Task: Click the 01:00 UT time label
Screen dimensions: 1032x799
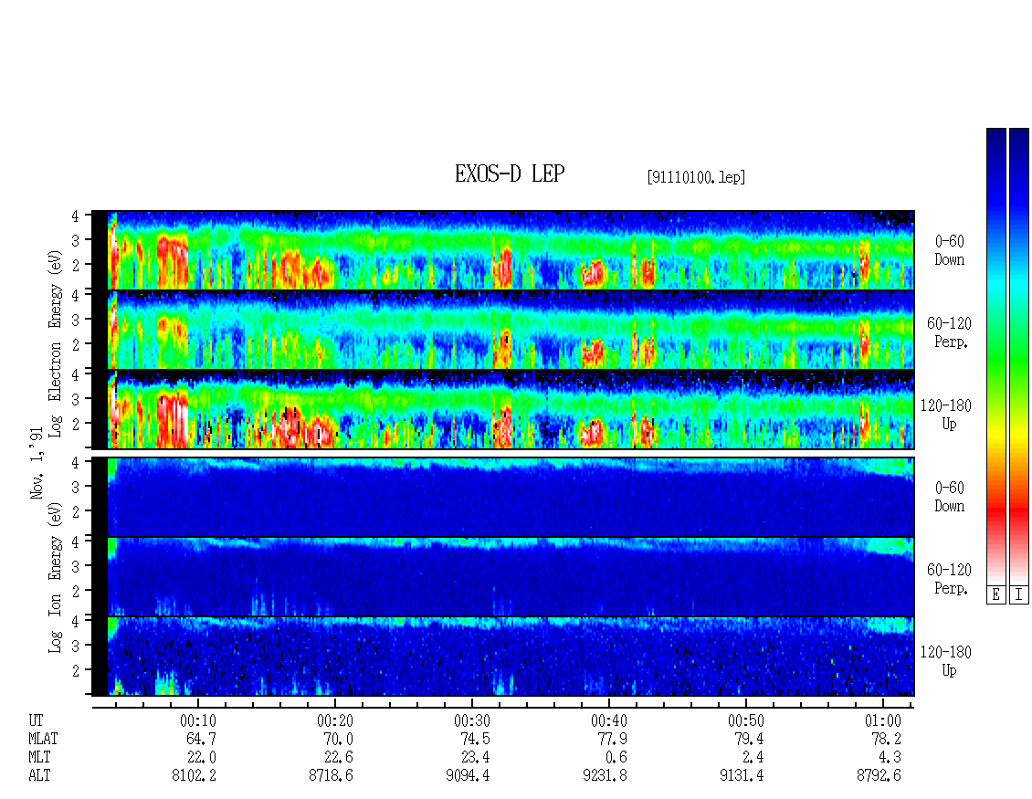Action: [x=882, y=720]
